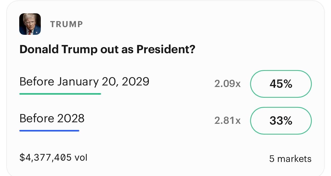Click the blue bar under Before 2028
Screen dimensions: 331x176
pos(49,131)
